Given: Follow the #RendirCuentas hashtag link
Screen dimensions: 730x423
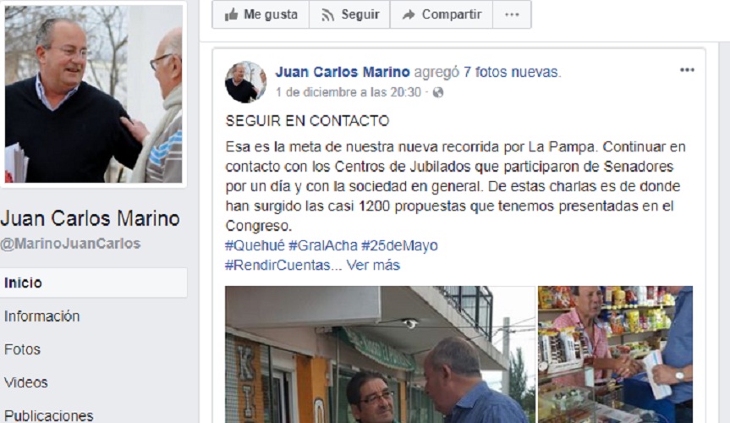Looking at the screenshot, I should [278, 265].
